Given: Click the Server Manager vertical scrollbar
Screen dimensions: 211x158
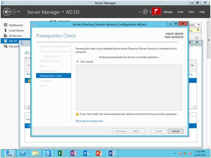Looking at the screenshot, I should tap(208, 40).
